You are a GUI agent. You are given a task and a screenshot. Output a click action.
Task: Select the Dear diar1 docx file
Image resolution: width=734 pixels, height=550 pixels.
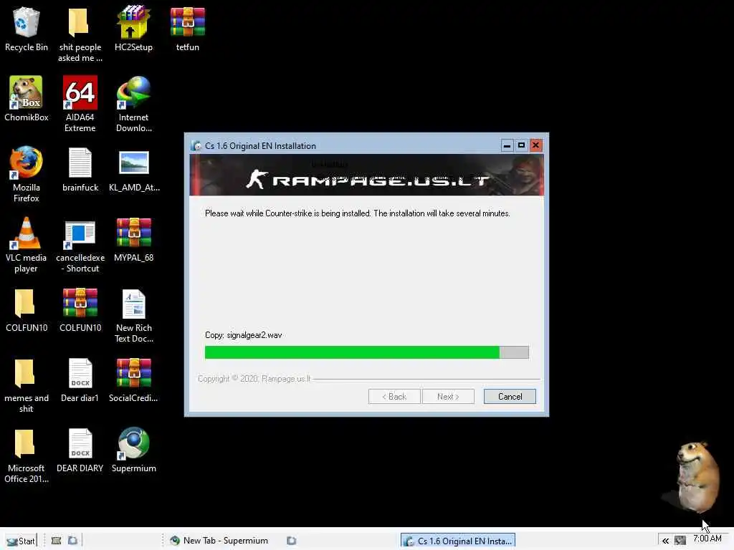click(x=80, y=380)
